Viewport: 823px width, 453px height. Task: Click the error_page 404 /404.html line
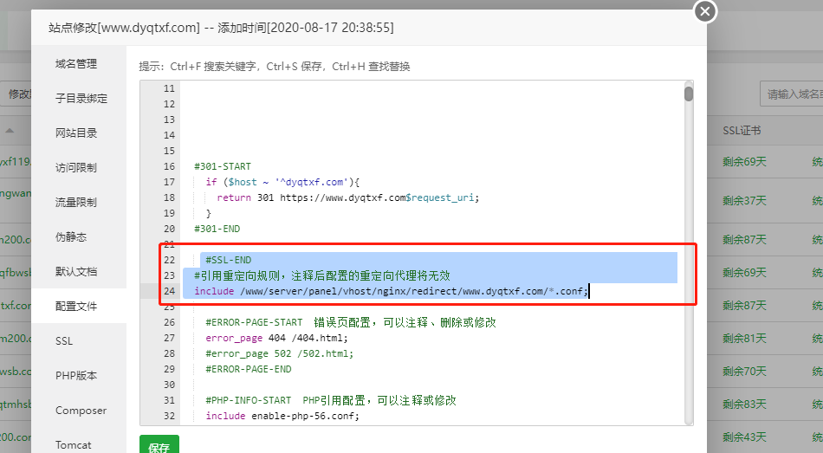click(276, 338)
